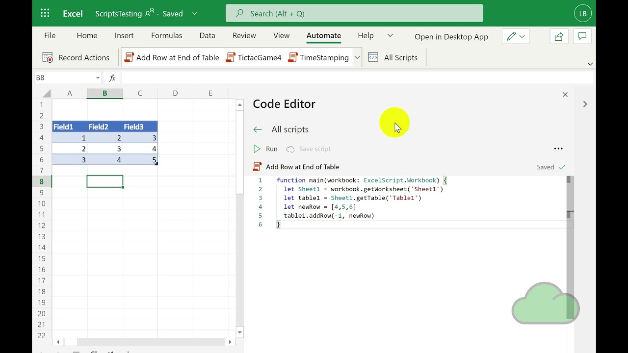Select row 10 header
The width and height of the screenshot is (628, 353).
tap(42, 203)
